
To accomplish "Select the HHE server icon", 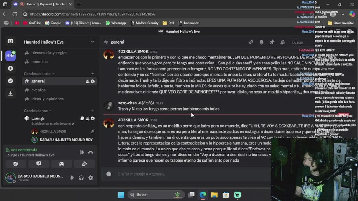I will [10, 56].
